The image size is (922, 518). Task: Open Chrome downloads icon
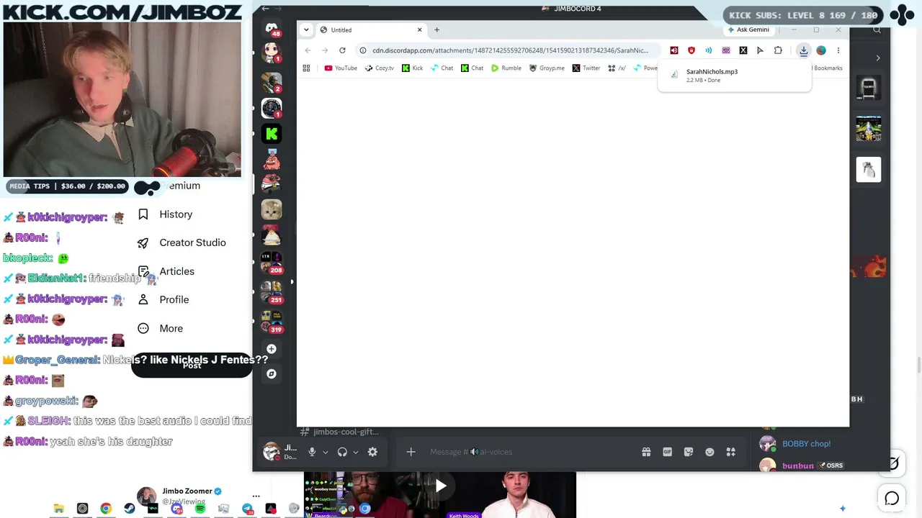(x=804, y=50)
